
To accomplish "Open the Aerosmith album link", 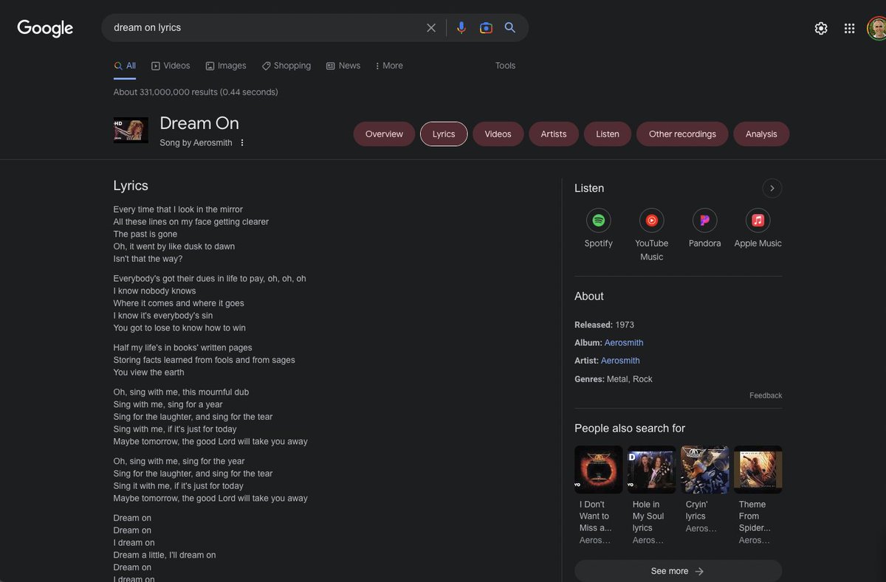I will click(624, 343).
